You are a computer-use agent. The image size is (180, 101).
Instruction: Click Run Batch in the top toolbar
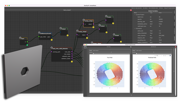point(145,8)
